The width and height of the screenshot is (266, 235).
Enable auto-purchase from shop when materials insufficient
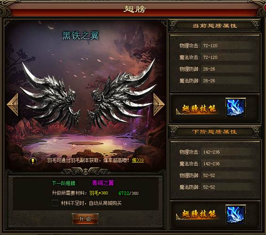pyautogui.click(x=55, y=203)
